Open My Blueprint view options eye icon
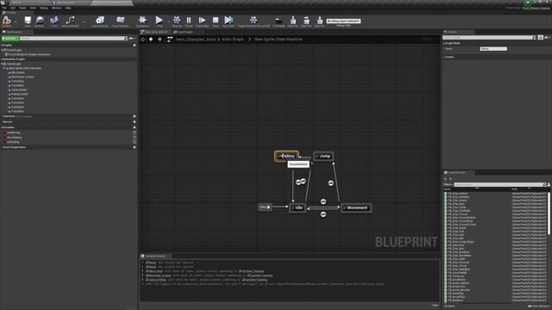Image resolution: width=552 pixels, height=310 pixels. [132, 38]
